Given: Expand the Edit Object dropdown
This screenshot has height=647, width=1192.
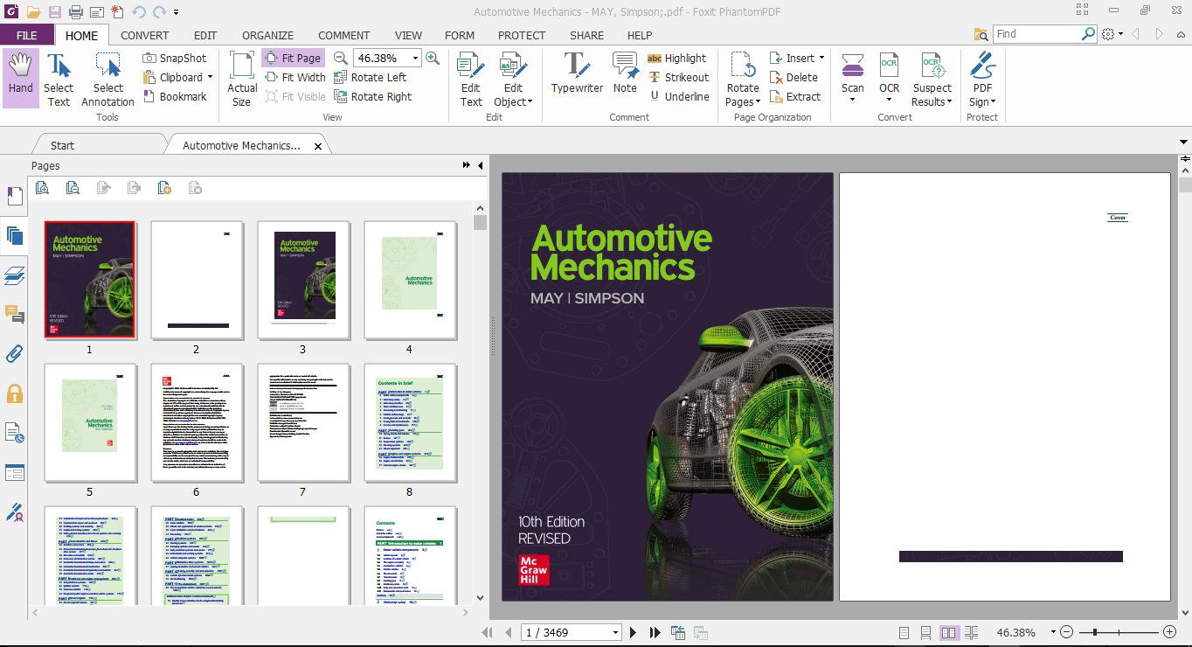Looking at the screenshot, I should (530, 102).
